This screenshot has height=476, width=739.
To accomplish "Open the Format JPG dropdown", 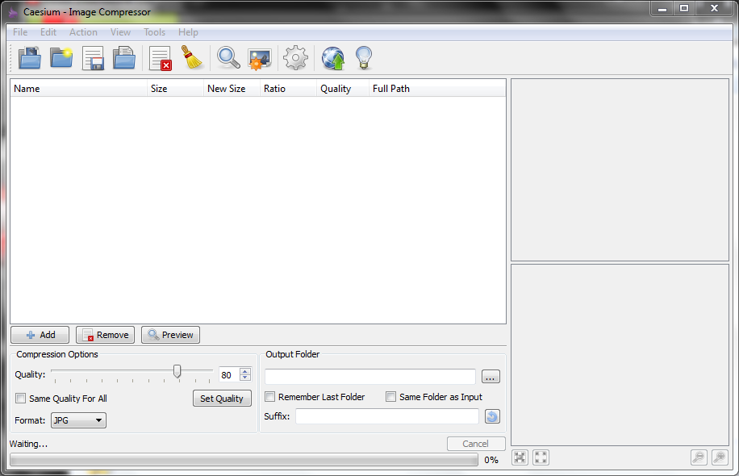I will tap(78, 420).
